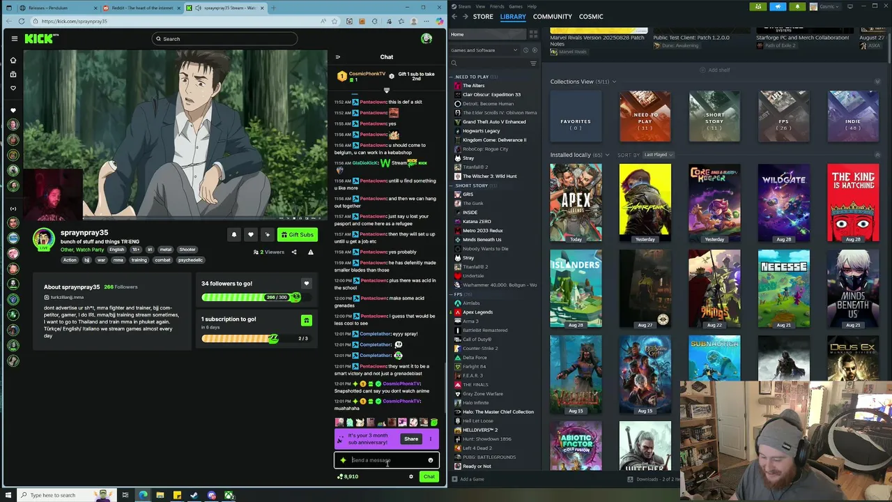Click the Send a message input
This screenshot has height=502, width=892.
[x=387, y=460]
